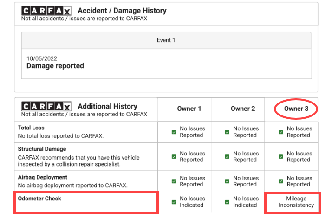Click the Total Loss row label

pyautogui.click(x=31, y=128)
